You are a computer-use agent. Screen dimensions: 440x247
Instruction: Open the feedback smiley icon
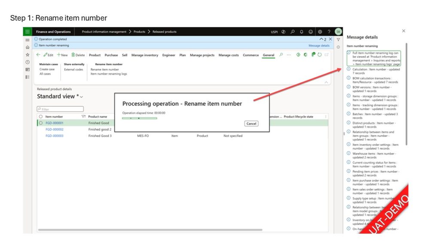pyautogui.click(x=311, y=32)
